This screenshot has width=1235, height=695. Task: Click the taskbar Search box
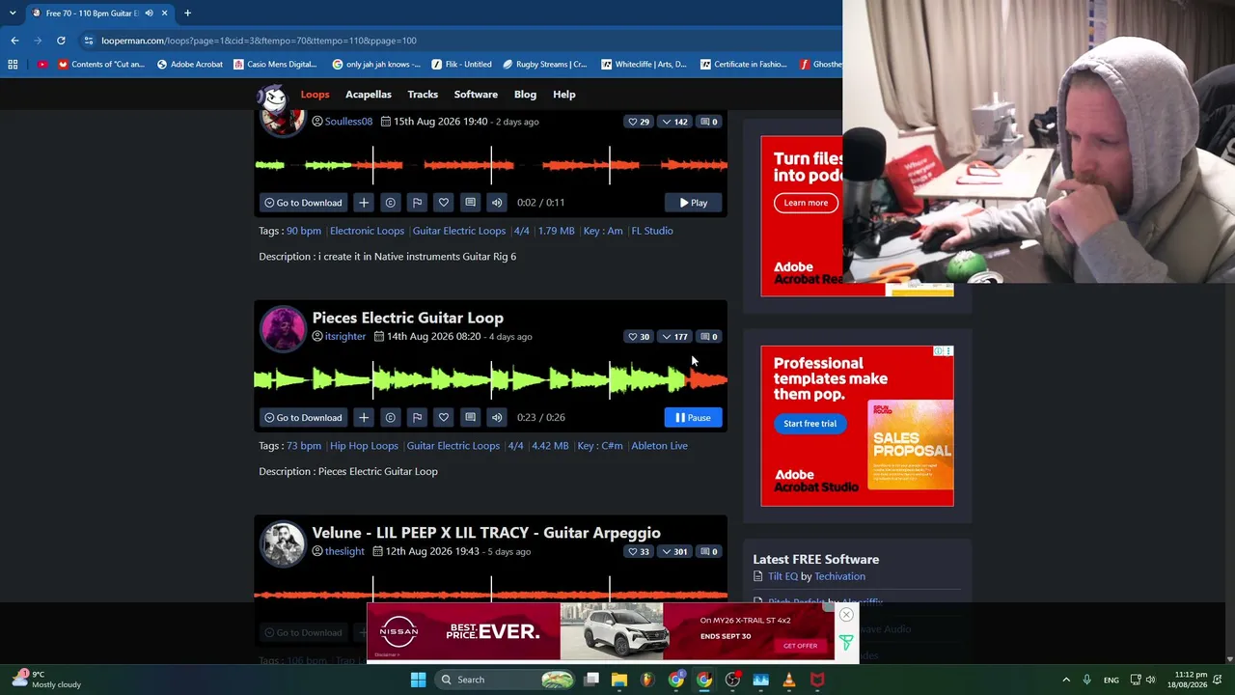(x=505, y=680)
